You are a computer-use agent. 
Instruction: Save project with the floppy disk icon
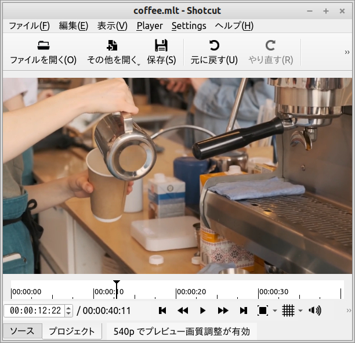pos(161,46)
